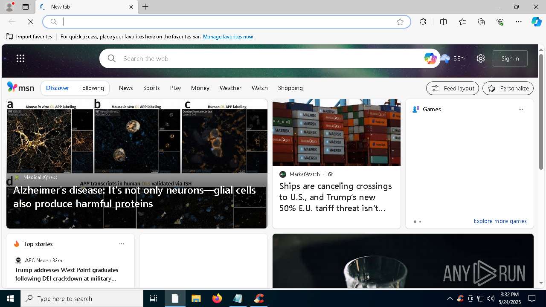The width and height of the screenshot is (546, 307).
Task: Open the taskbar clock and date
Action: pyautogui.click(x=510, y=298)
